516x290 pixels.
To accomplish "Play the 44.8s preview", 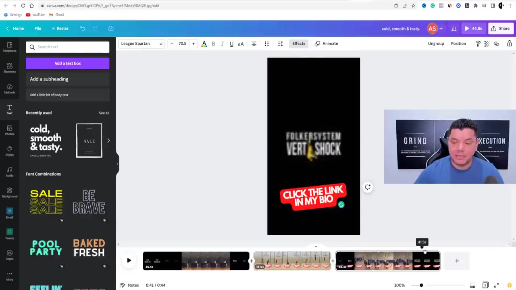I will (473, 29).
